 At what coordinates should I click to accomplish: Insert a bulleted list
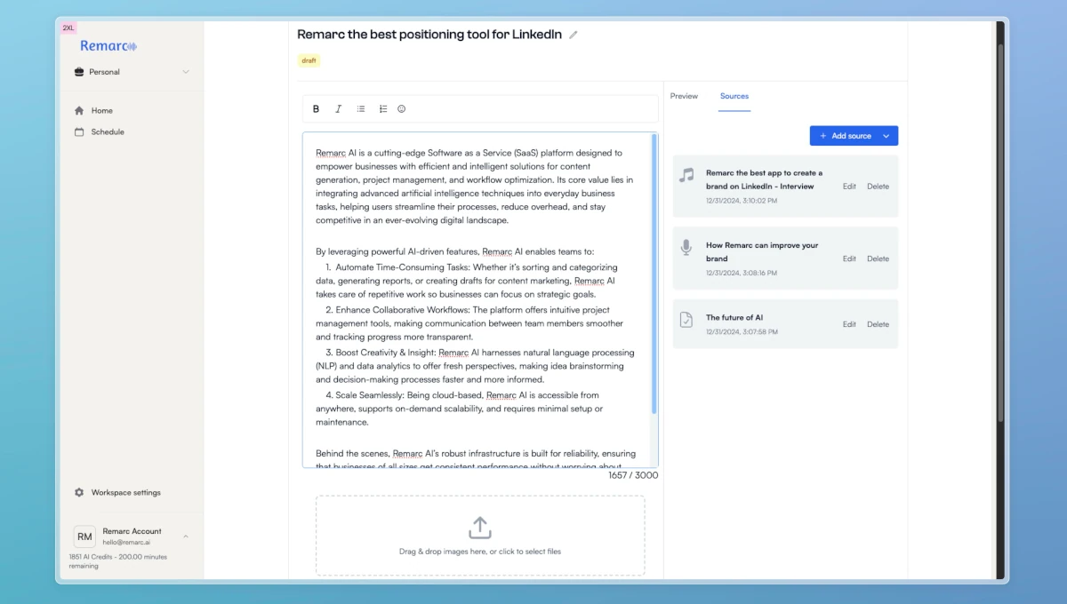pyautogui.click(x=361, y=109)
